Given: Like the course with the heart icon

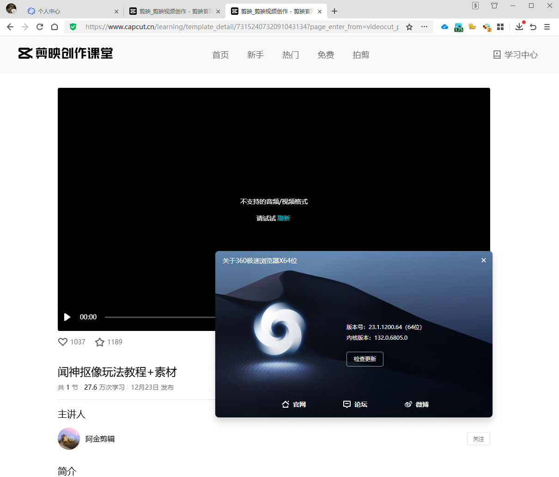Looking at the screenshot, I should coord(63,342).
